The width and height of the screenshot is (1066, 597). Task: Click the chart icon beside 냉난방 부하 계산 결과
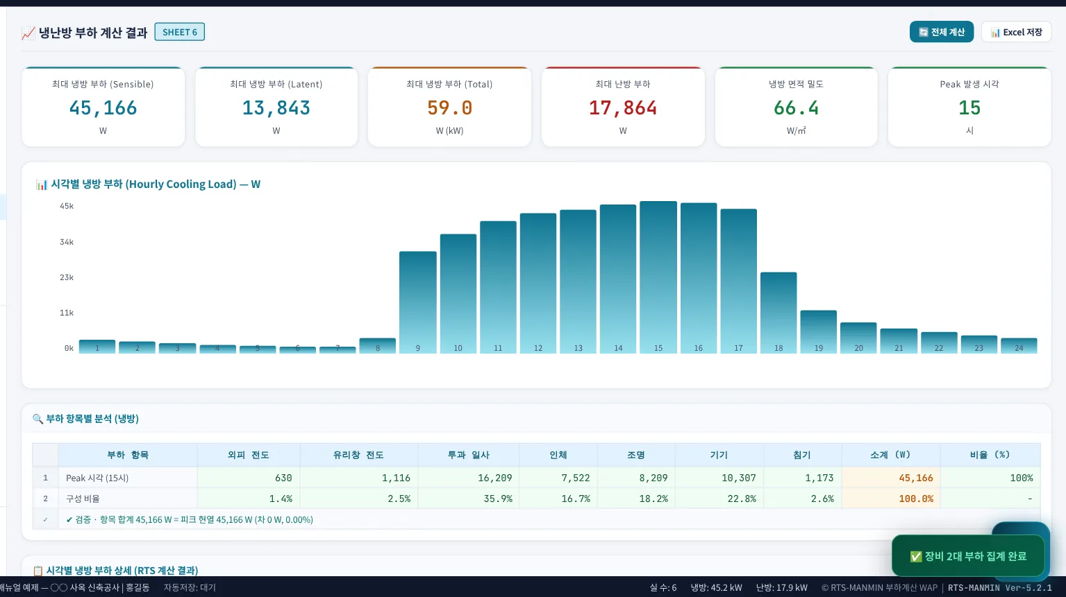(28, 33)
